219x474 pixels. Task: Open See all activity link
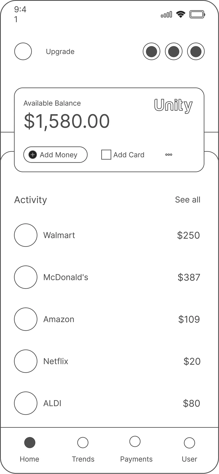[x=188, y=200]
